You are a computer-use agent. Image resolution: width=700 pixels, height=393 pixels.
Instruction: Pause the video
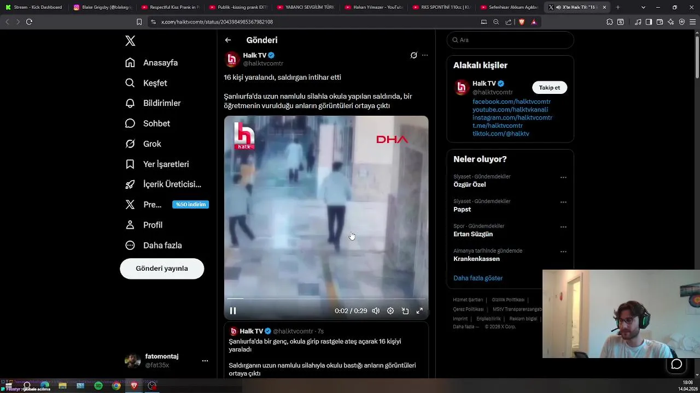(233, 311)
